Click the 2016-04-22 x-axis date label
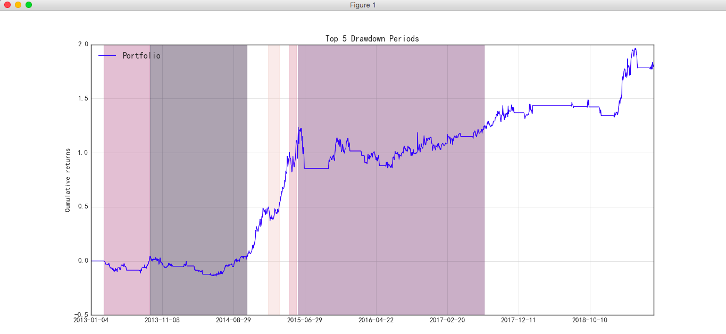This screenshot has height=334, width=726. point(376,320)
